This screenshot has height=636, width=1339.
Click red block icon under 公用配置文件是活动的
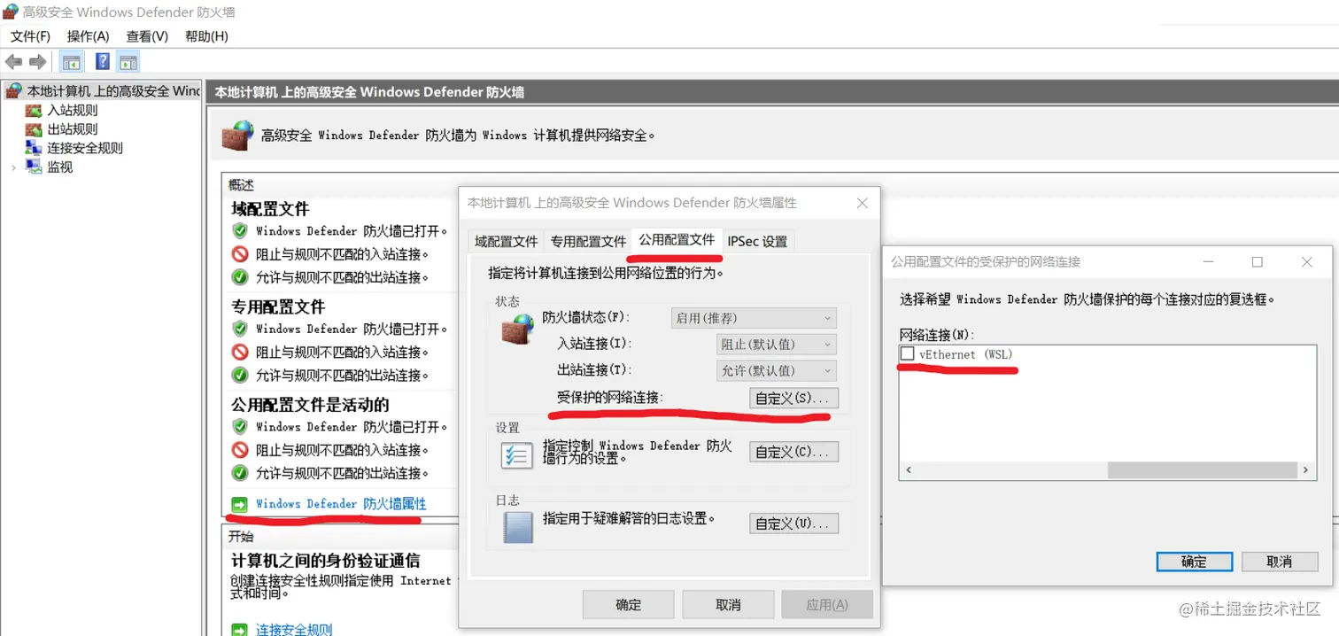pos(239,450)
